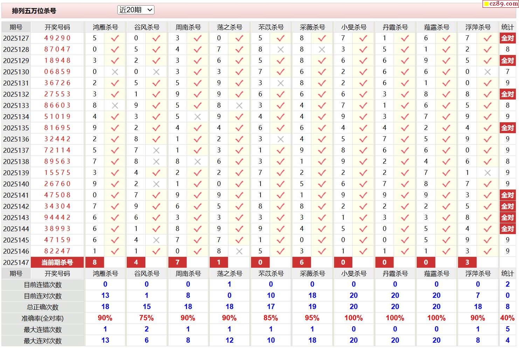This screenshot has height=349, width=519.
Task: Click the check mark for 采薇杀号 in row 2025132
Action: coord(322,94)
